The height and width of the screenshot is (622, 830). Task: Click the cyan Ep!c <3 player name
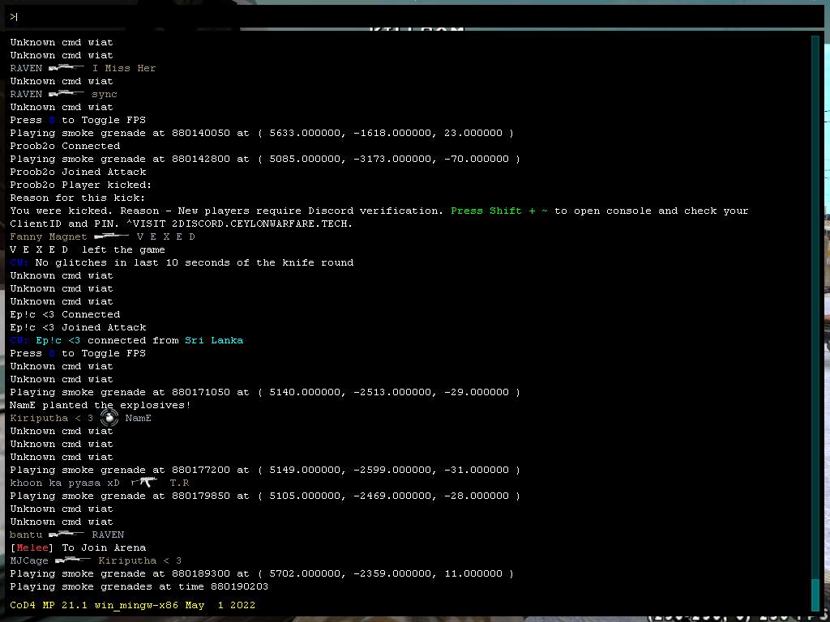tap(58, 340)
